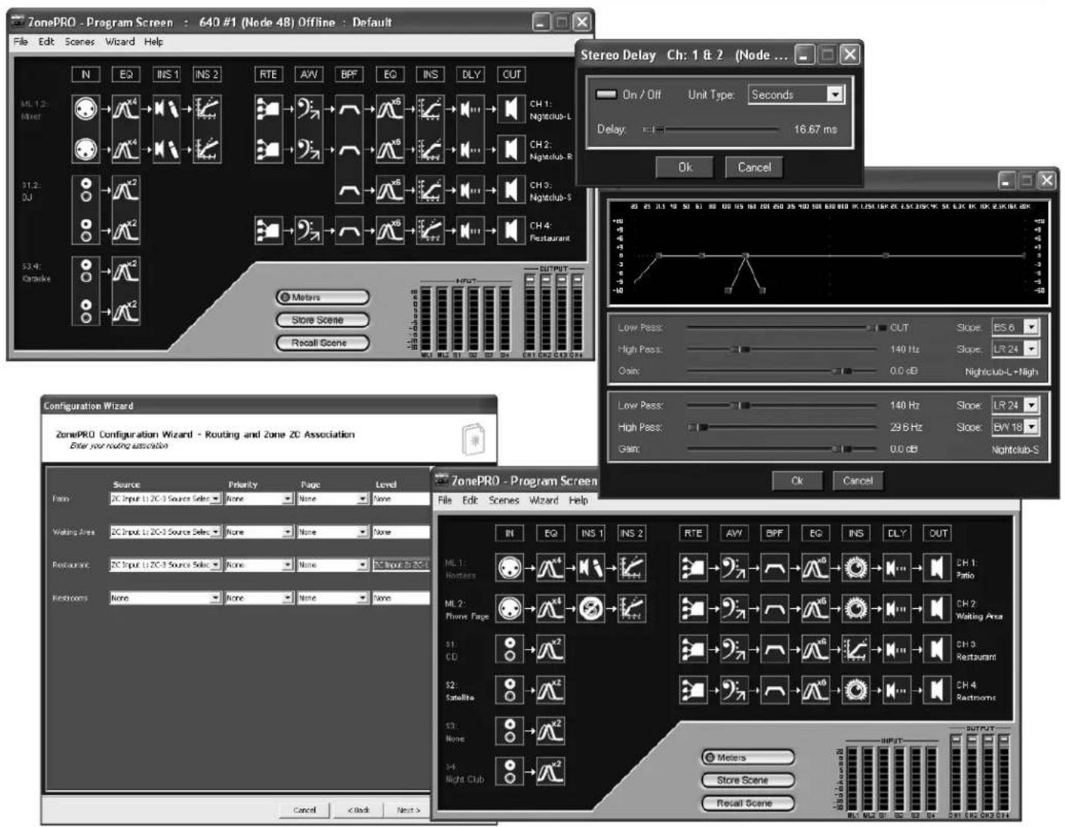Open the output EQ block on CH 2 Waiting Area
The image size is (1065, 827).
(815, 609)
